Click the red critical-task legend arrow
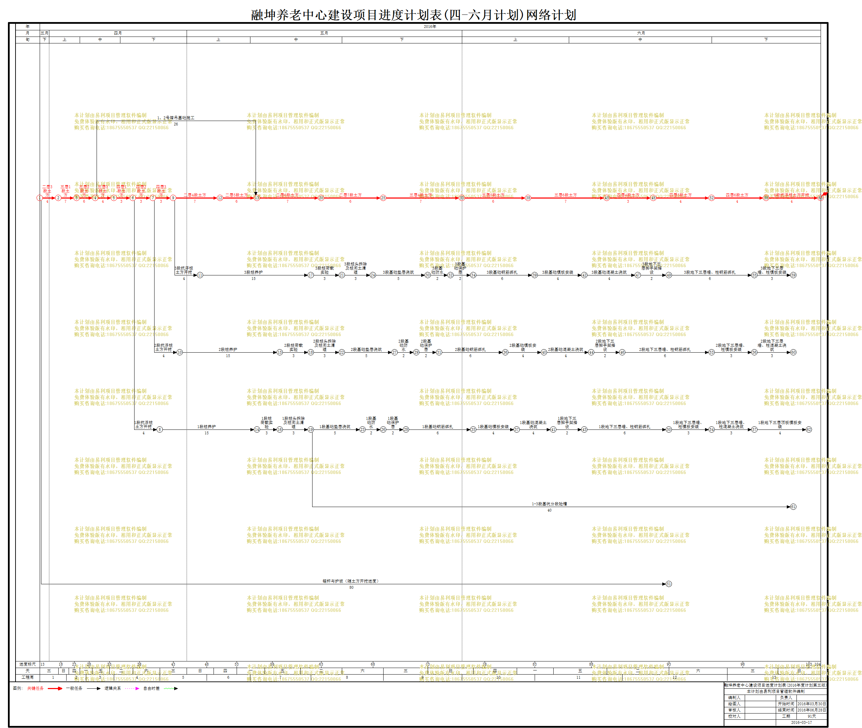862x728 pixels. [x=55, y=688]
